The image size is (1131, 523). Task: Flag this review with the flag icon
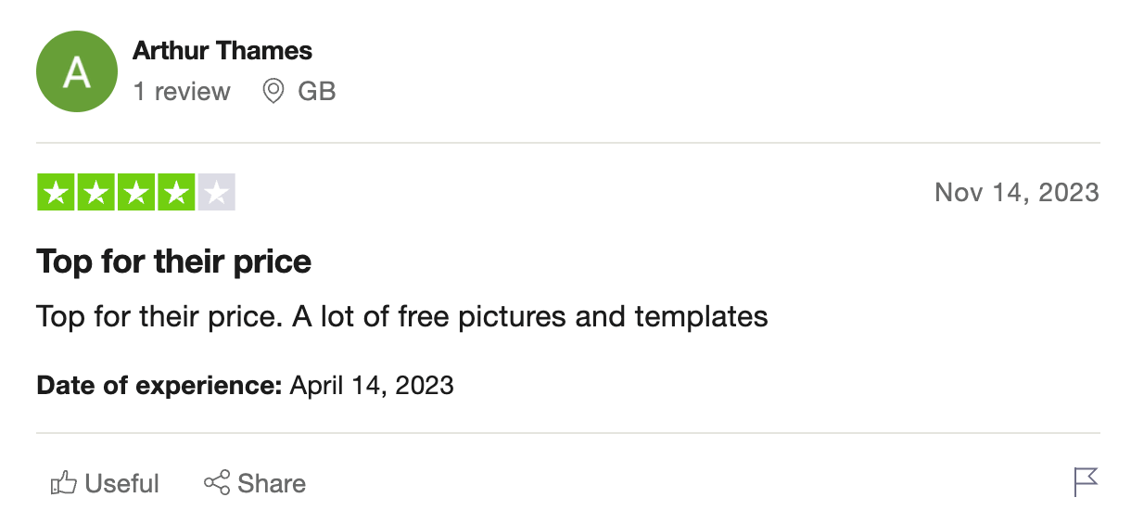pos(1086,482)
